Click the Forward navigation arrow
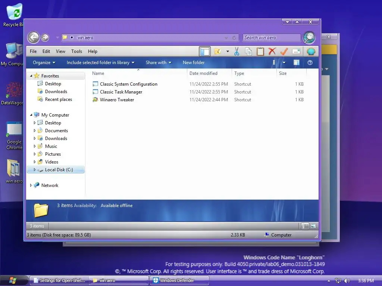382x286 pixels. [x=45, y=38]
